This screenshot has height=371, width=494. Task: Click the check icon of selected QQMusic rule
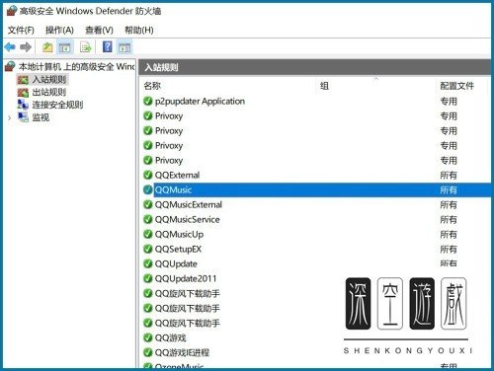click(x=148, y=189)
